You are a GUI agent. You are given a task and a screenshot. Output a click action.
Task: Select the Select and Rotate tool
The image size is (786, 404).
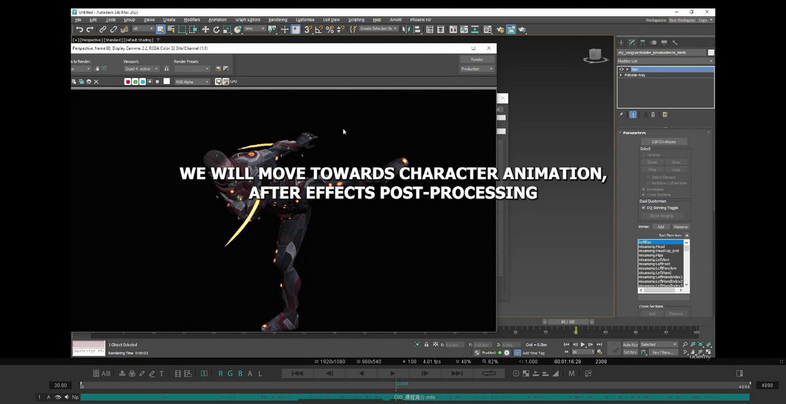[215, 29]
